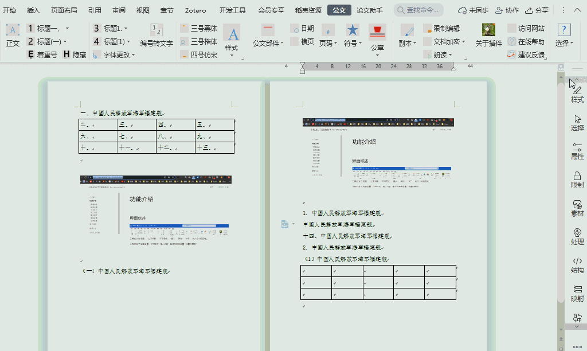Open 在线帮助 online help
587x351 pixels.
point(526,41)
